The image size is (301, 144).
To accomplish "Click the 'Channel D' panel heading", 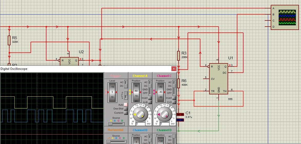I will [x=164, y=130].
